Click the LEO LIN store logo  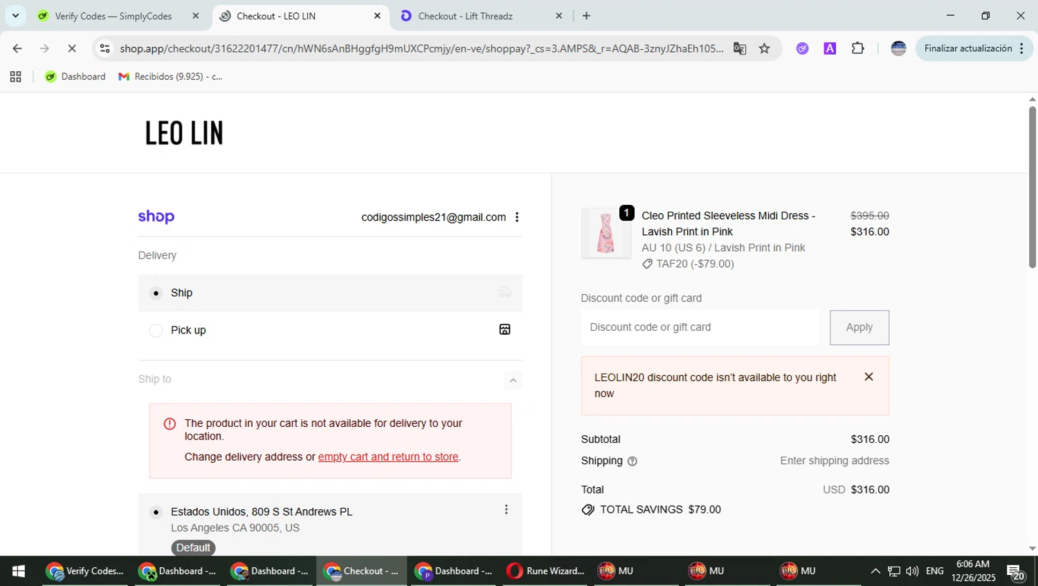(184, 133)
